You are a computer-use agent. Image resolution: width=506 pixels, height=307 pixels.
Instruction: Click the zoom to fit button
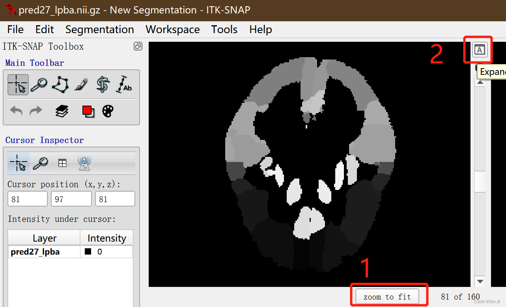[x=387, y=297]
